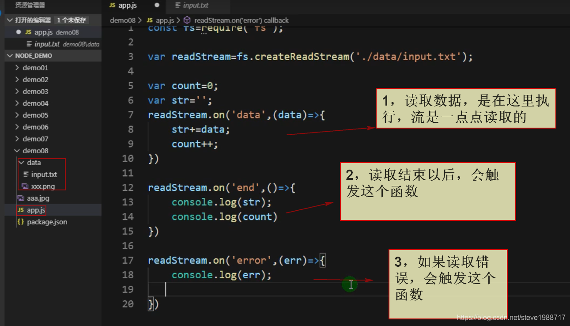Click 'str+=data;' on line 8
This screenshot has height=326, width=570.
click(201, 129)
